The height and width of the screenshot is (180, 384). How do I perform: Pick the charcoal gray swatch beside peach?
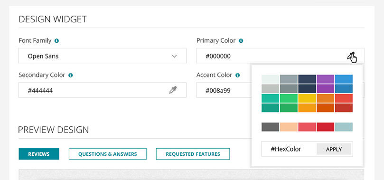click(x=271, y=127)
